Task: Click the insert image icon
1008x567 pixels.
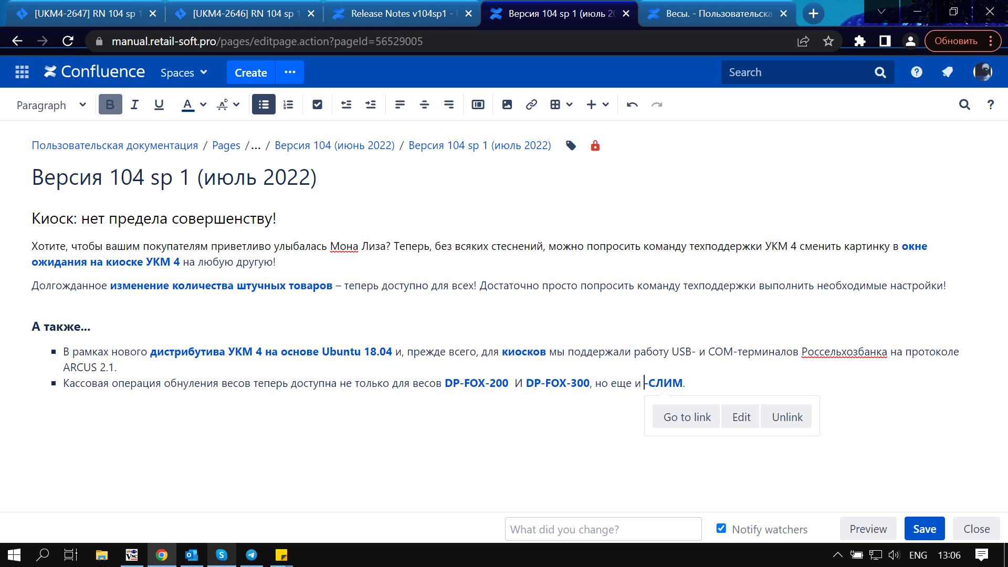Action: pos(507,104)
